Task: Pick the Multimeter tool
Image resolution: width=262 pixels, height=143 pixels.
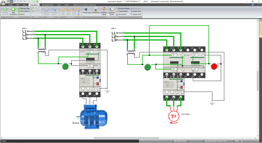Action: tap(96, 11)
